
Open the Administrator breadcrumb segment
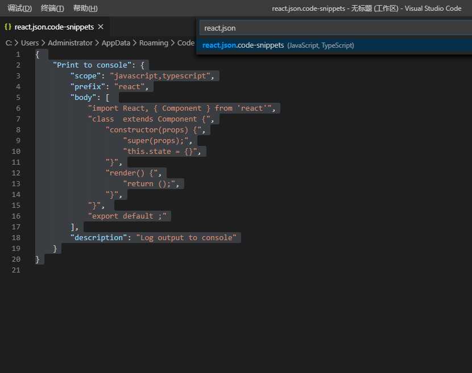[70, 43]
